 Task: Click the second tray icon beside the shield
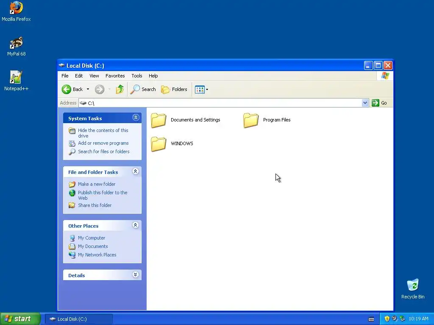(395, 319)
